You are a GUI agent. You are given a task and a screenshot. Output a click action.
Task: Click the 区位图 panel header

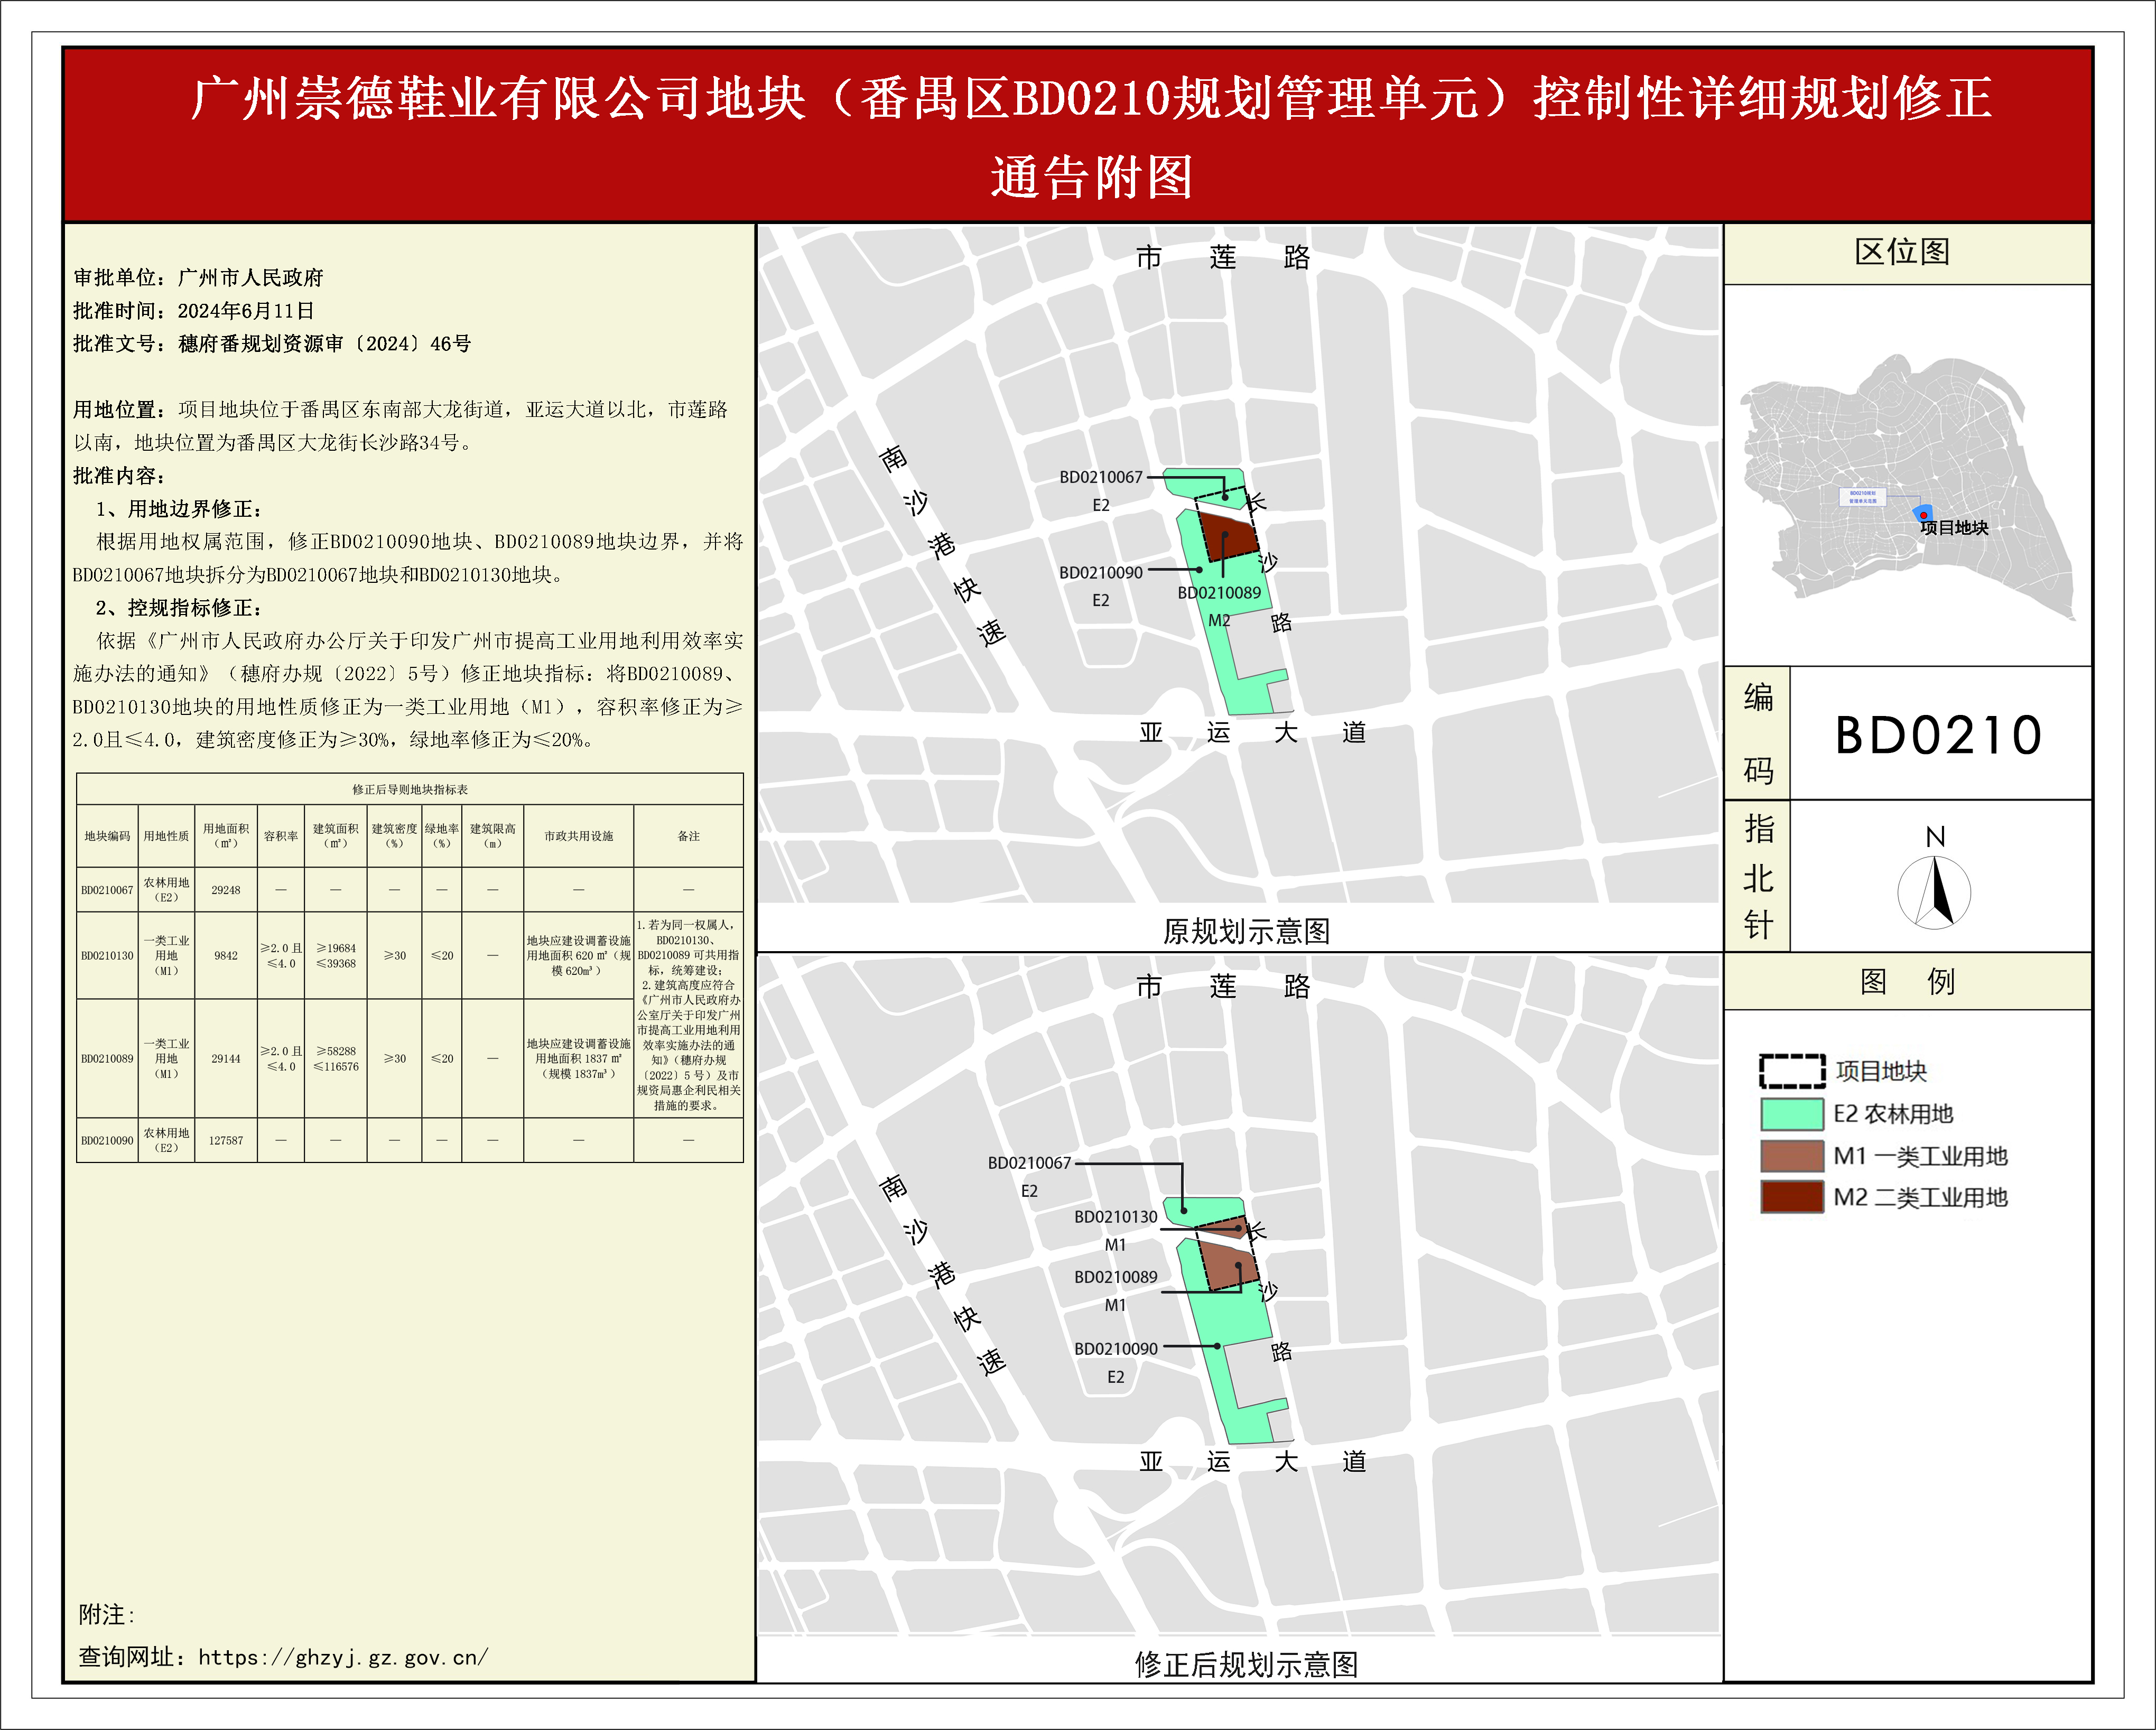point(1902,252)
